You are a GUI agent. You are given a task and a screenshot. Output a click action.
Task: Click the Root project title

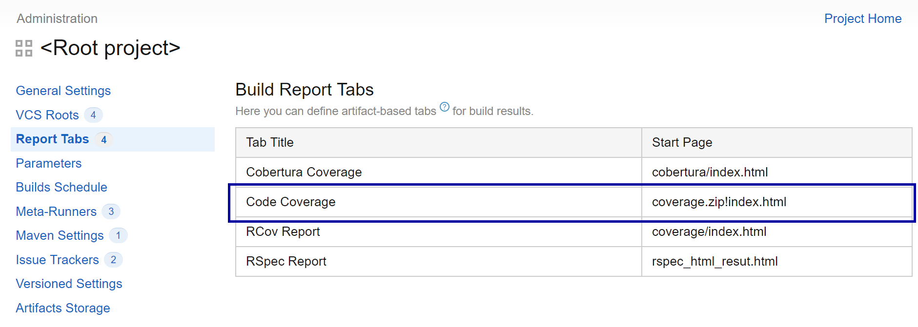(x=110, y=48)
